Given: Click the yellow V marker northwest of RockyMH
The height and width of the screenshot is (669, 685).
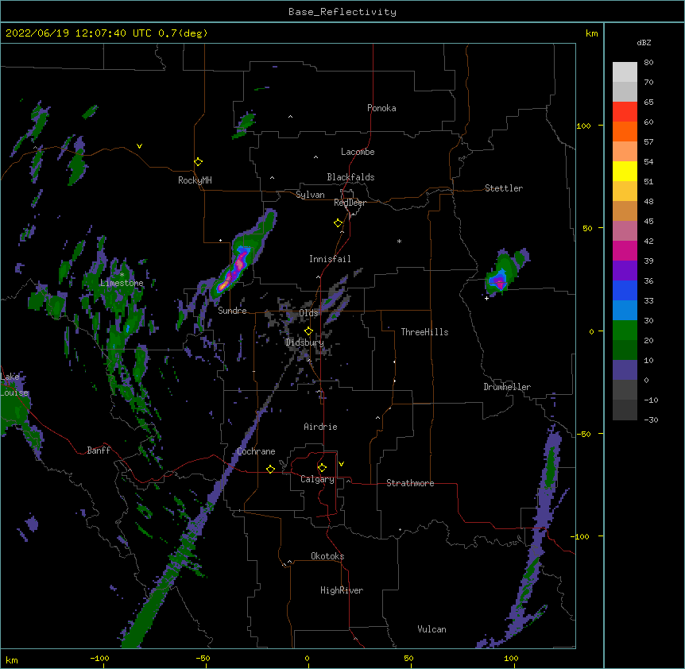Looking at the screenshot, I should (x=139, y=146).
